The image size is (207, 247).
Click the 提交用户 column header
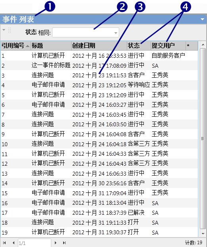pyautogui.click(x=168, y=46)
